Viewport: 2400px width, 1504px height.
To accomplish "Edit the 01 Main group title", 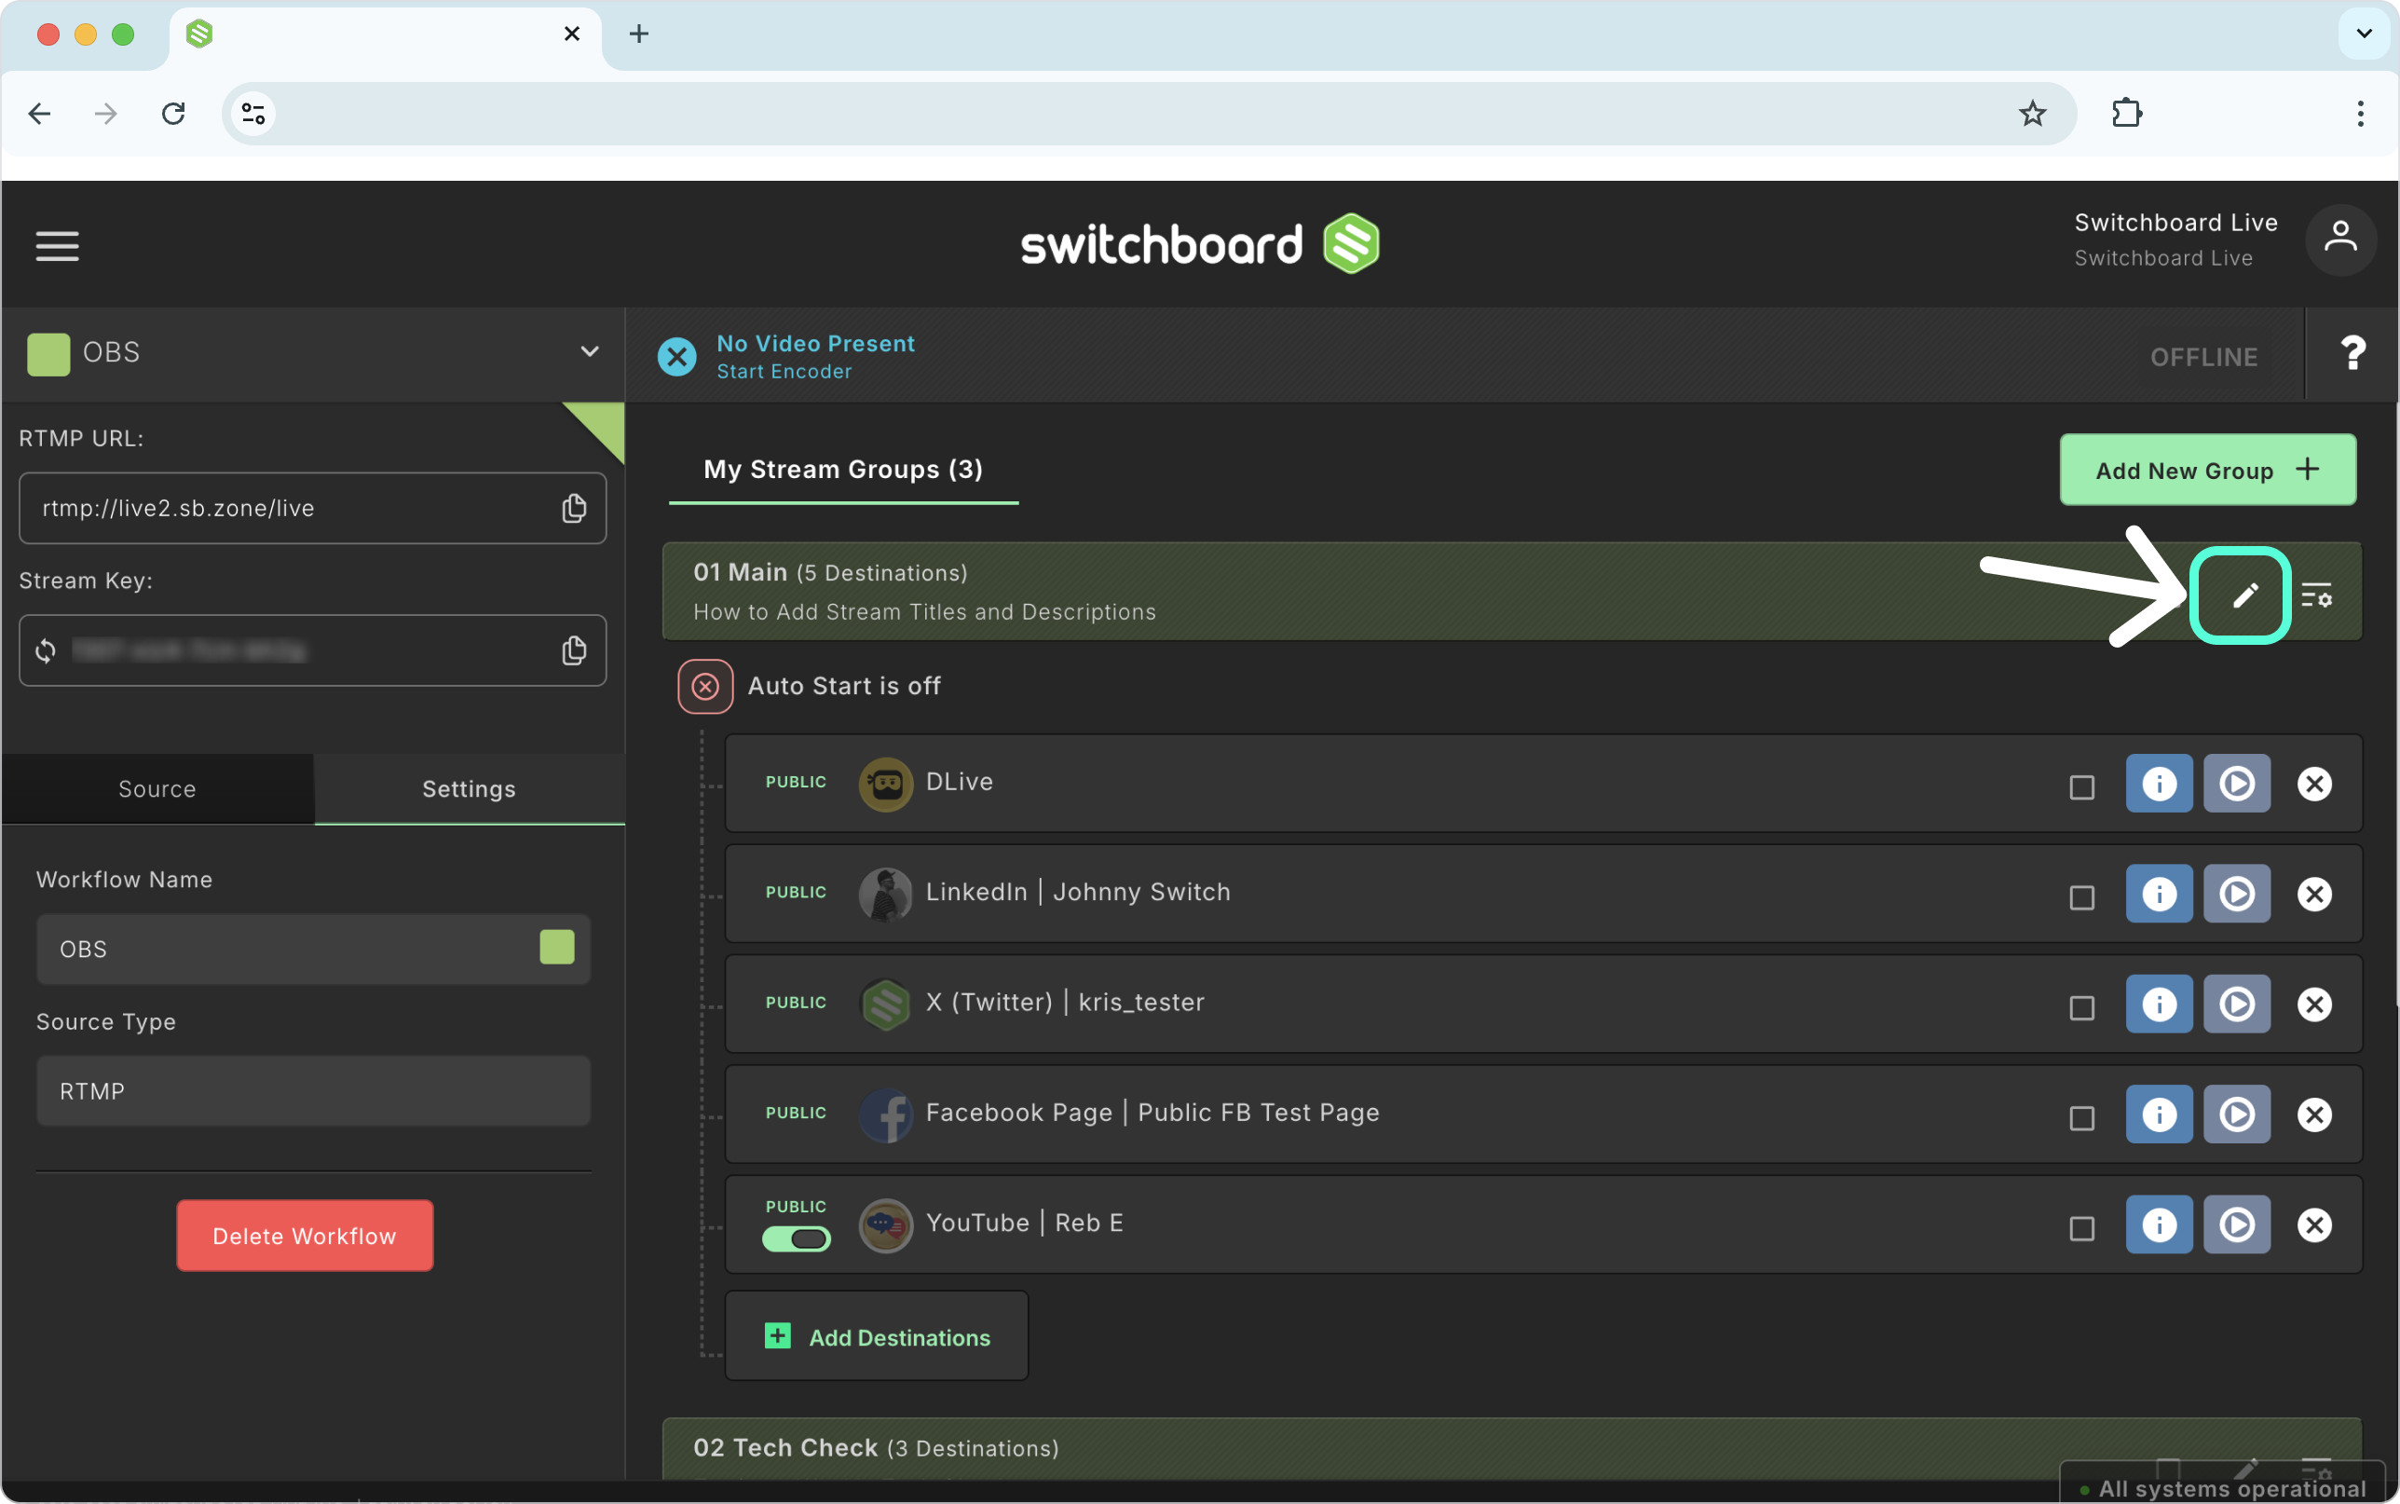I will (2243, 595).
